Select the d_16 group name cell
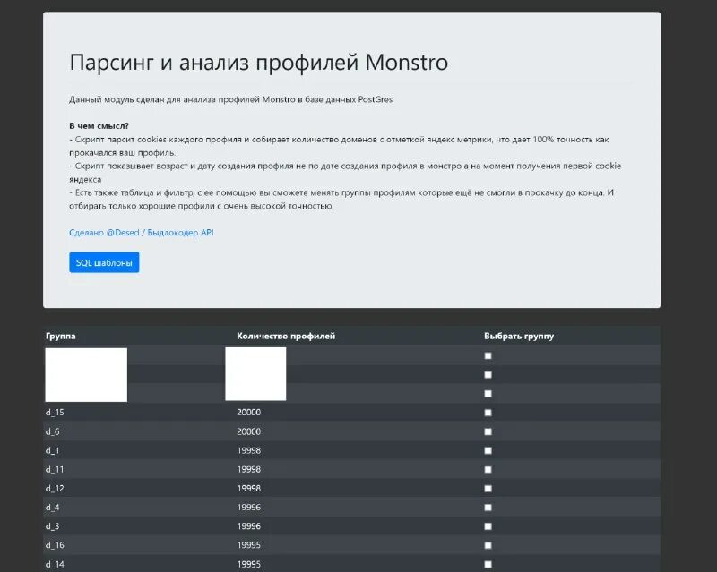 point(55,545)
